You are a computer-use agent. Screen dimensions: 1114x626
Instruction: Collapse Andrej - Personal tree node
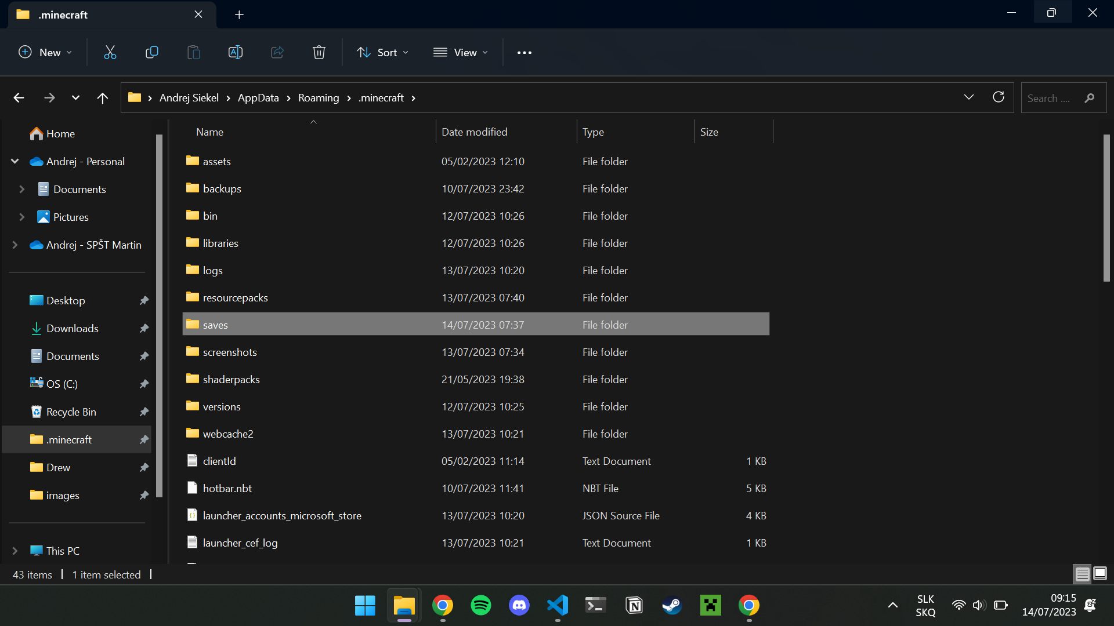tap(15, 162)
